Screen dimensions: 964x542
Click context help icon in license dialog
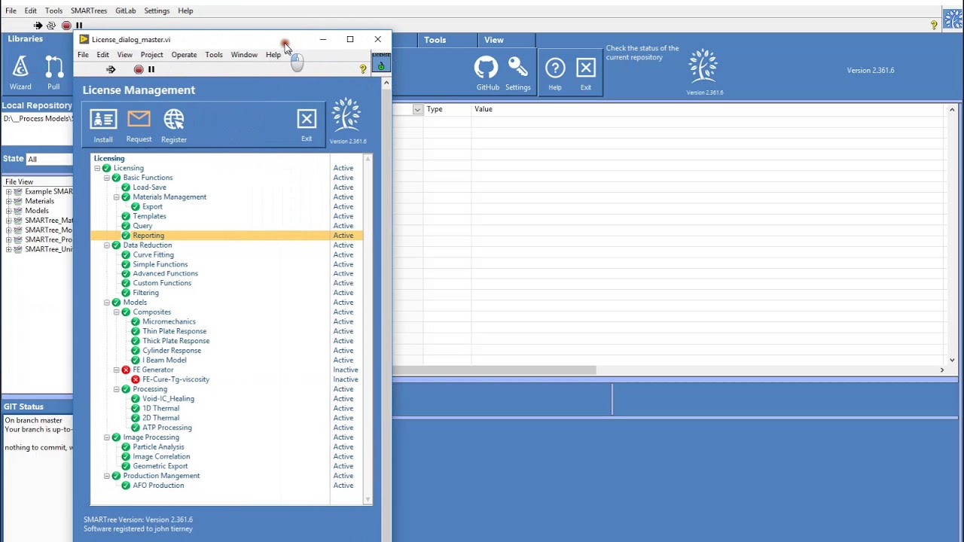coord(363,69)
